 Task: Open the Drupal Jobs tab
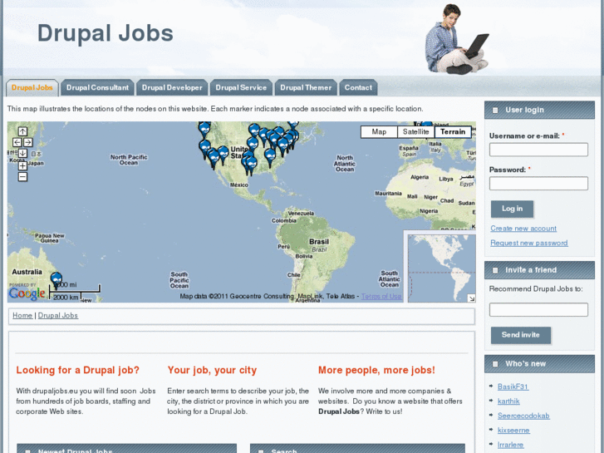pos(32,87)
